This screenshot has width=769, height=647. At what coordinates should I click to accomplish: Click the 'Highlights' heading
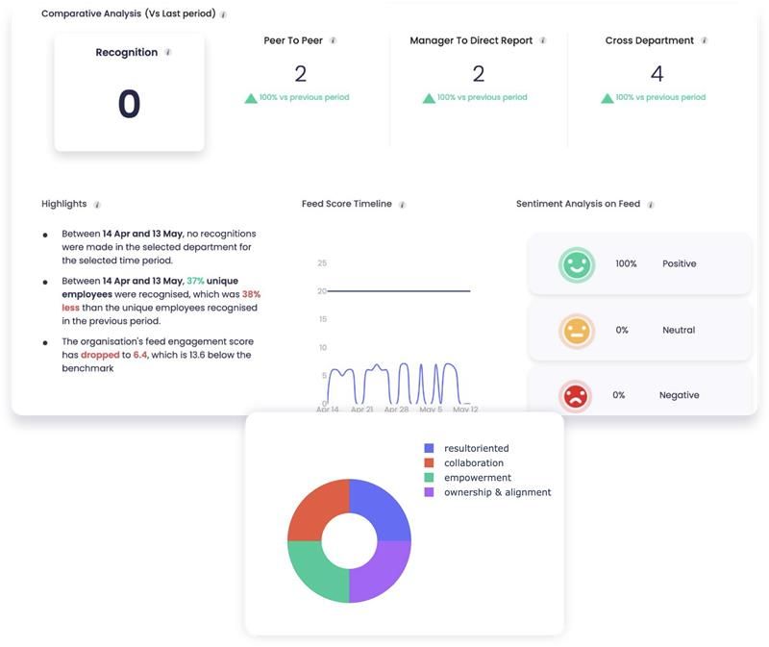(63, 204)
